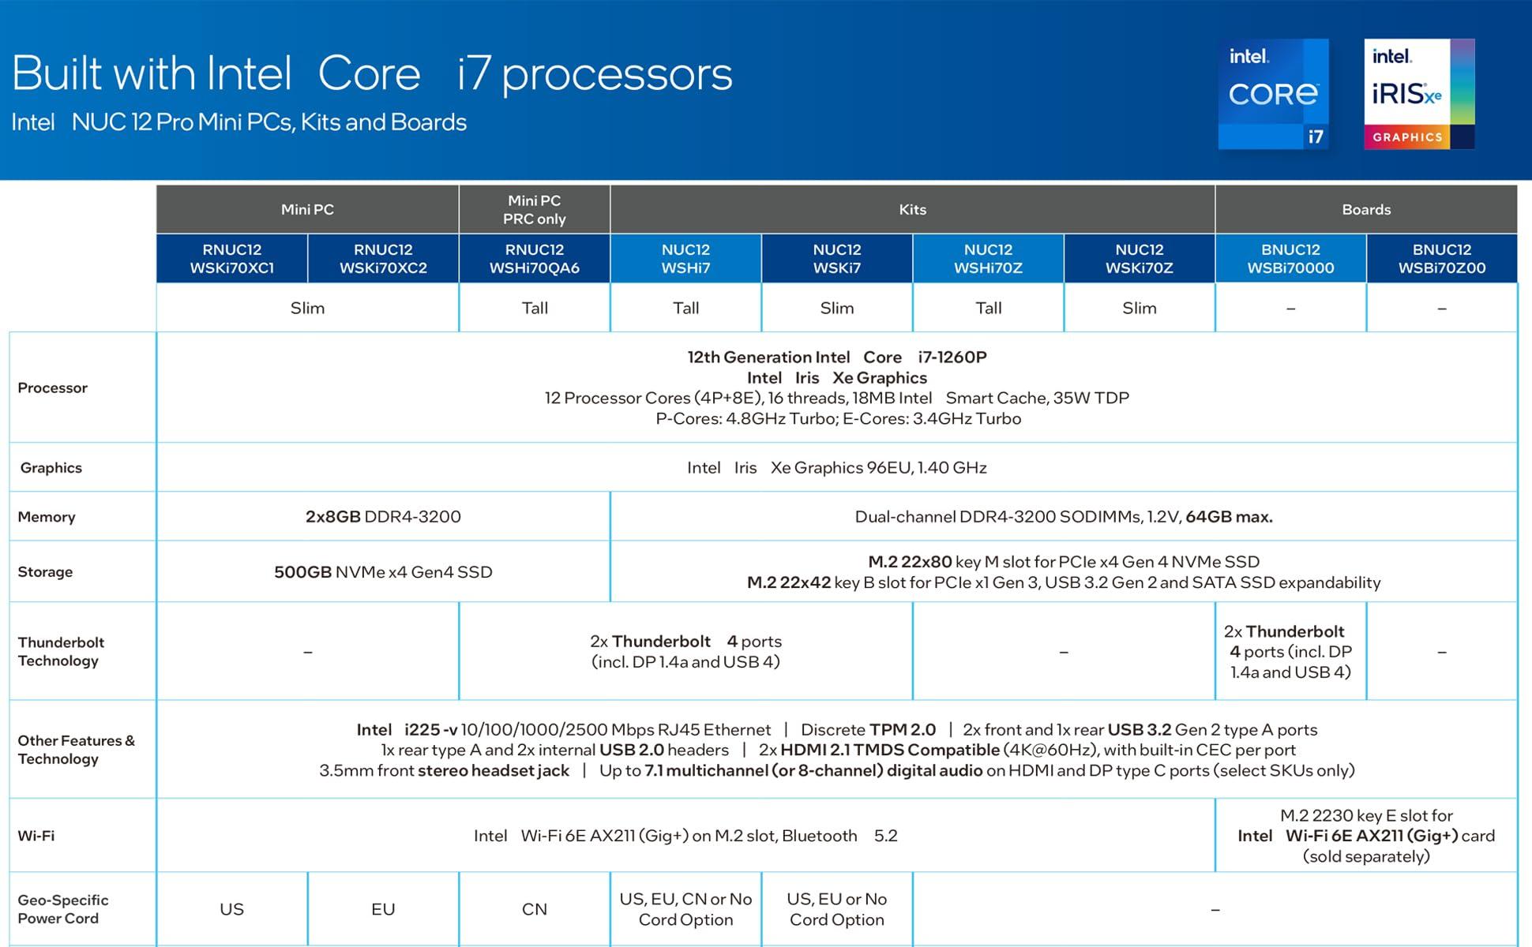The height and width of the screenshot is (947, 1532).
Task: Select the Boards column group header
Action: point(1365,209)
